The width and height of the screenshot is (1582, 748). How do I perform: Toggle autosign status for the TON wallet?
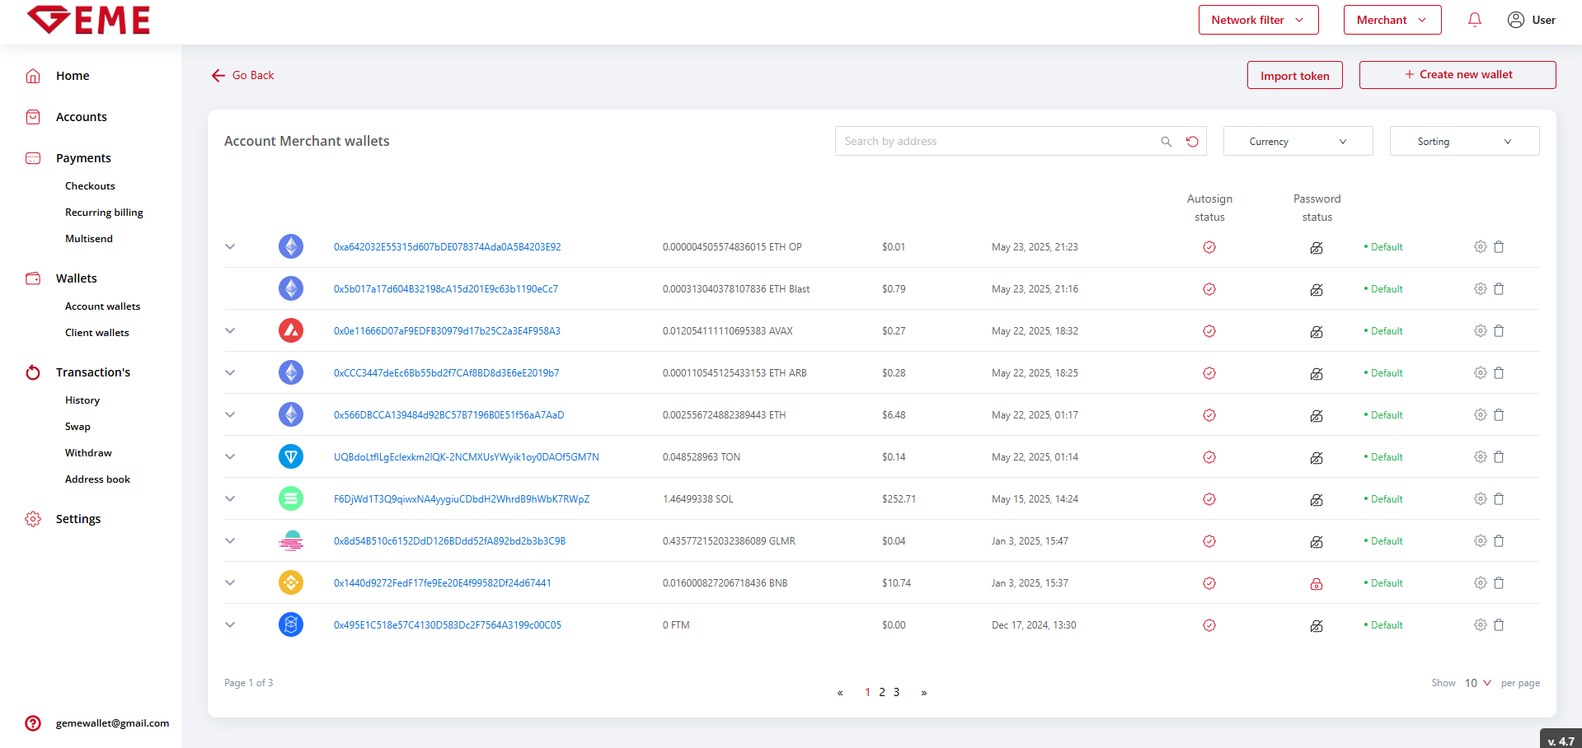pyautogui.click(x=1209, y=457)
